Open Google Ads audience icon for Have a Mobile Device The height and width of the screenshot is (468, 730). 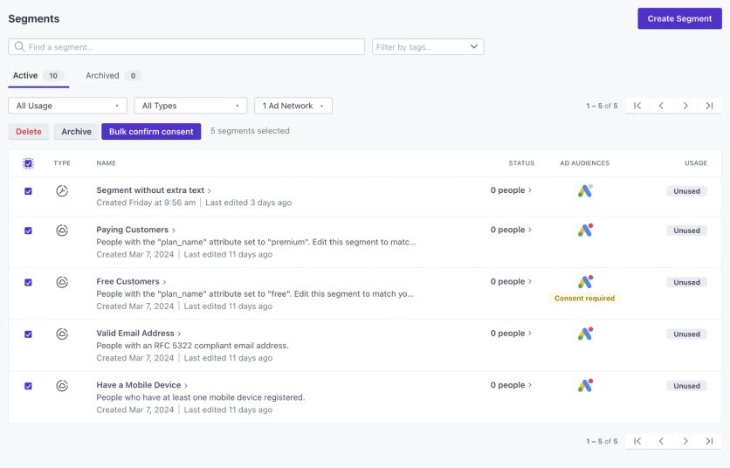tap(585, 385)
